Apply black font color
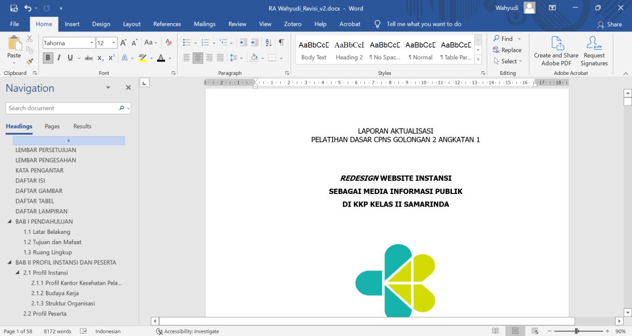 coord(161,58)
